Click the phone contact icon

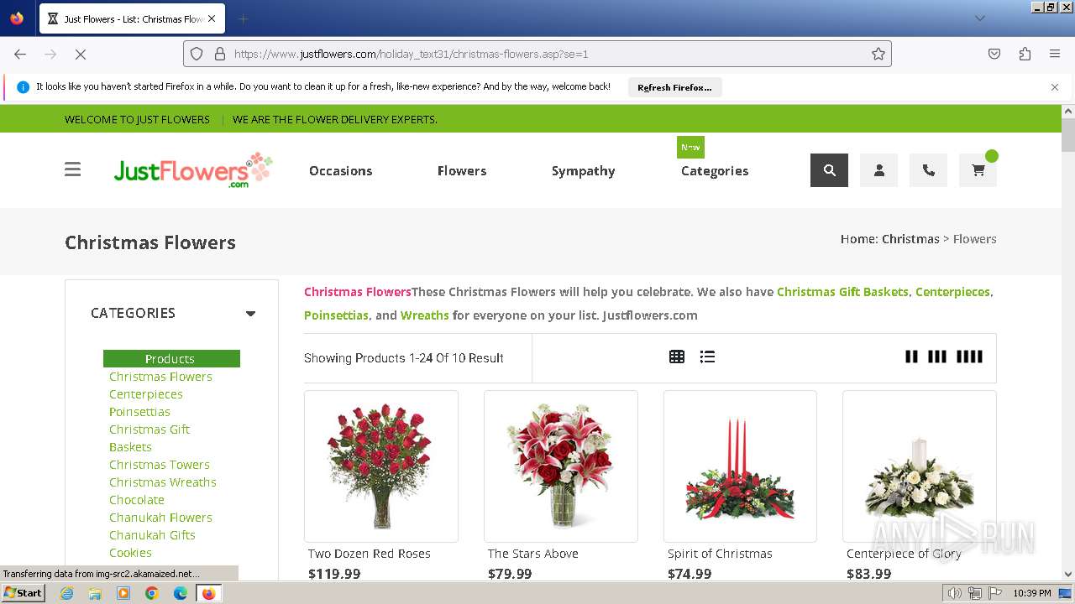(928, 170)
